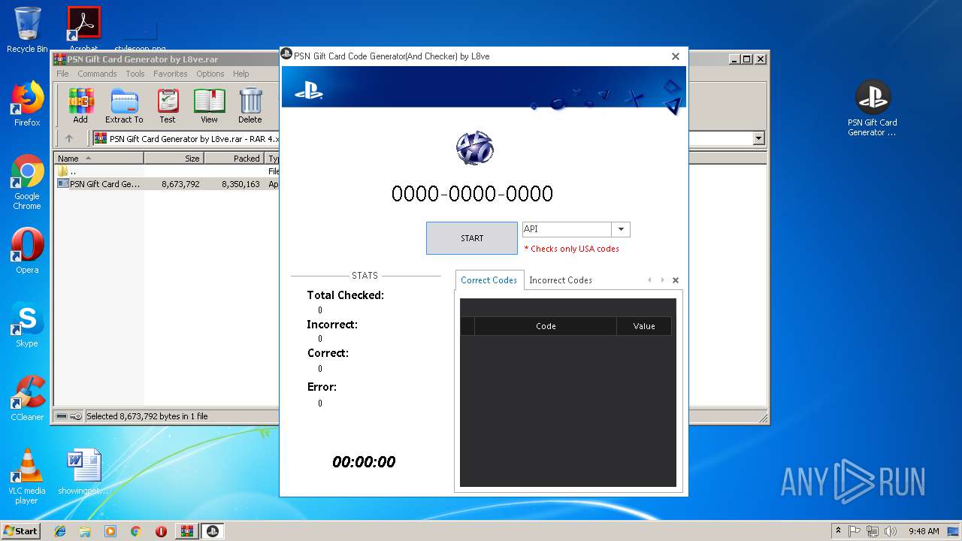Click the tab scroll right arrow
The height and width of the screenshot is (541, 962).
pos(662,280)
